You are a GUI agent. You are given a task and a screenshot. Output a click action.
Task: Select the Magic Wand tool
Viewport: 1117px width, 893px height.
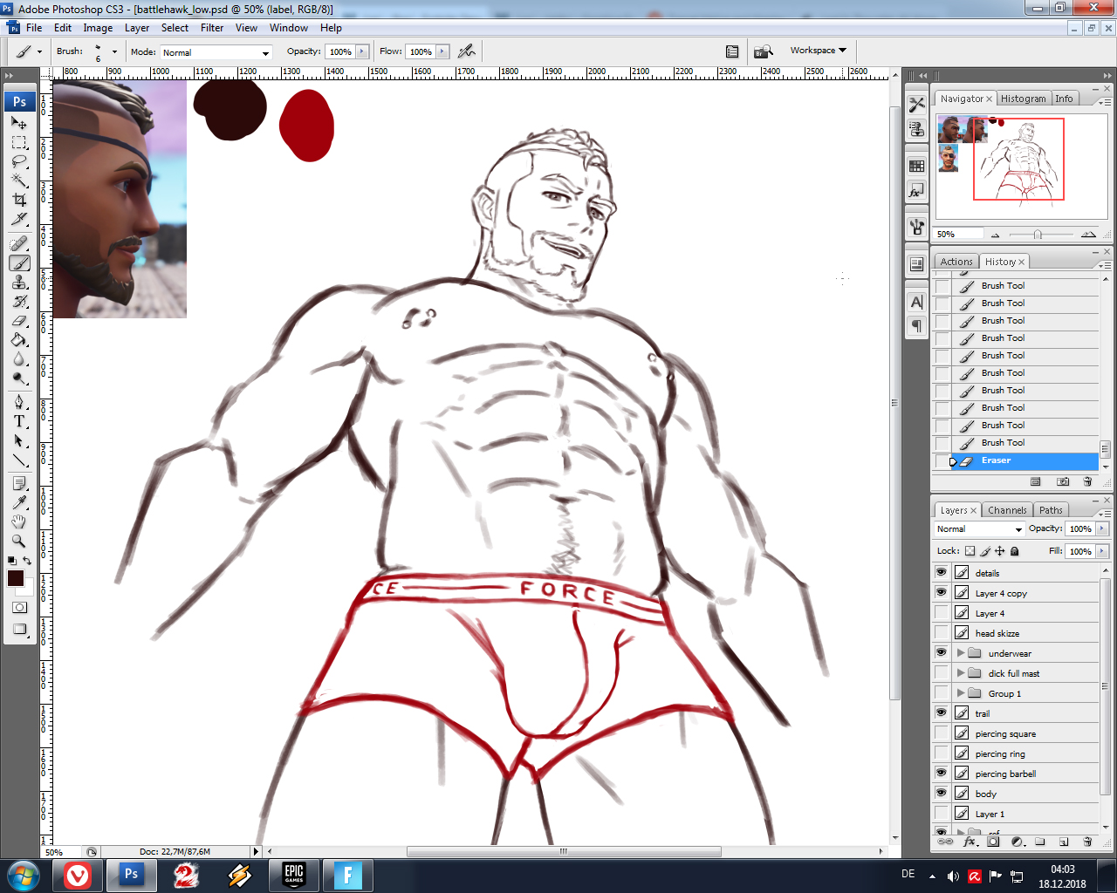[19, 181]
